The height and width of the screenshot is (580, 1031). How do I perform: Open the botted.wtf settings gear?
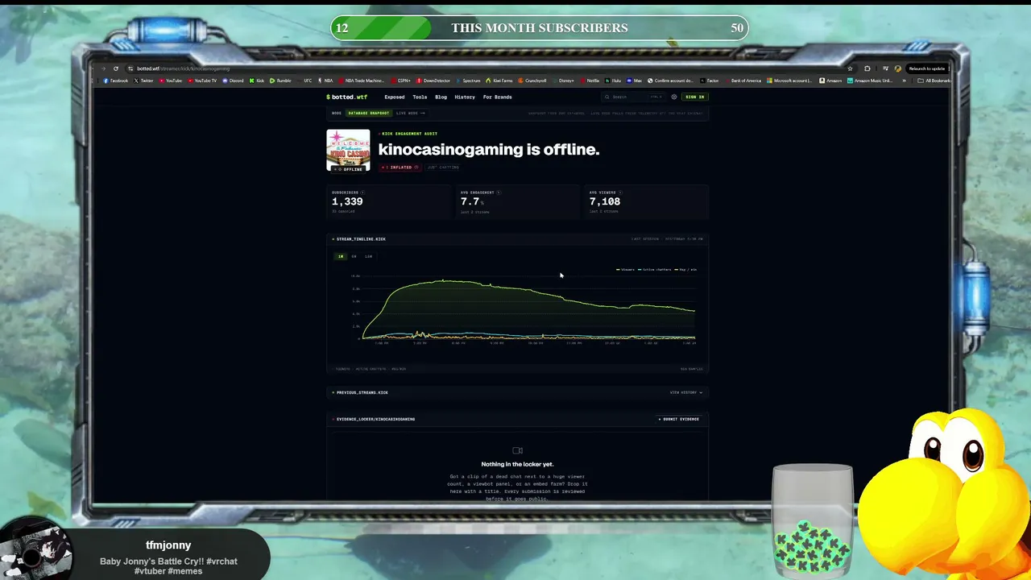pos(674,97)
